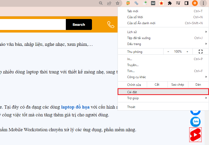
Task: Open Tệp đã tải xuống
Action: click(x=163, y=38)
